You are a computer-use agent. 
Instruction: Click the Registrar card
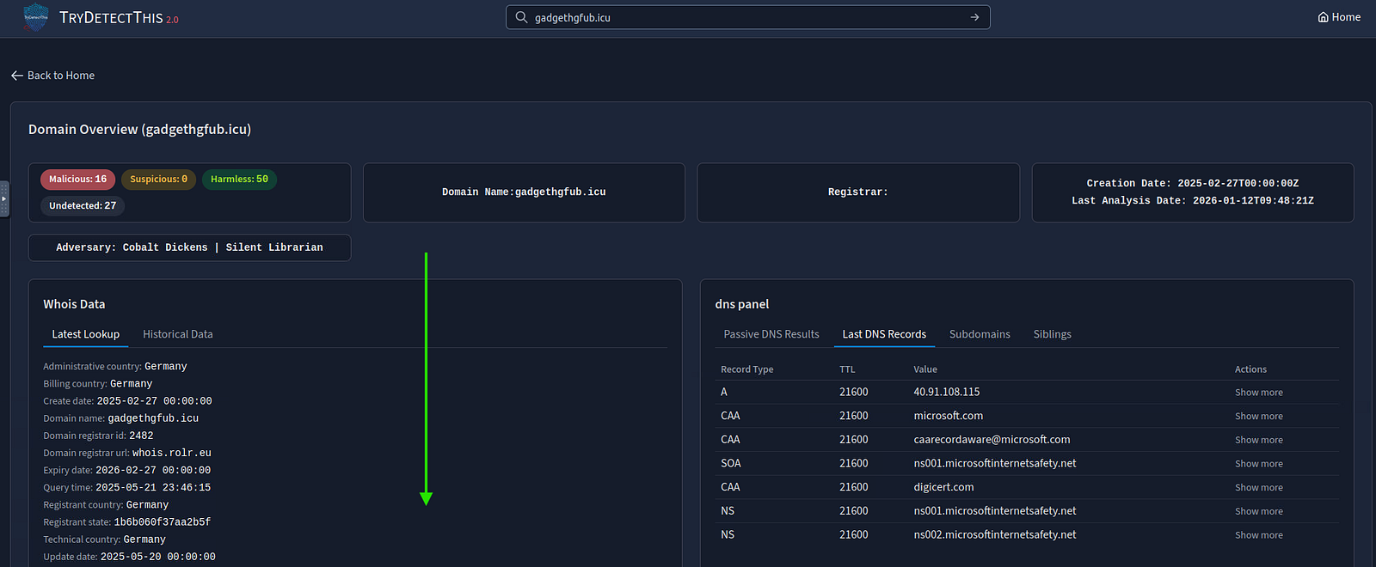(858, 192)
